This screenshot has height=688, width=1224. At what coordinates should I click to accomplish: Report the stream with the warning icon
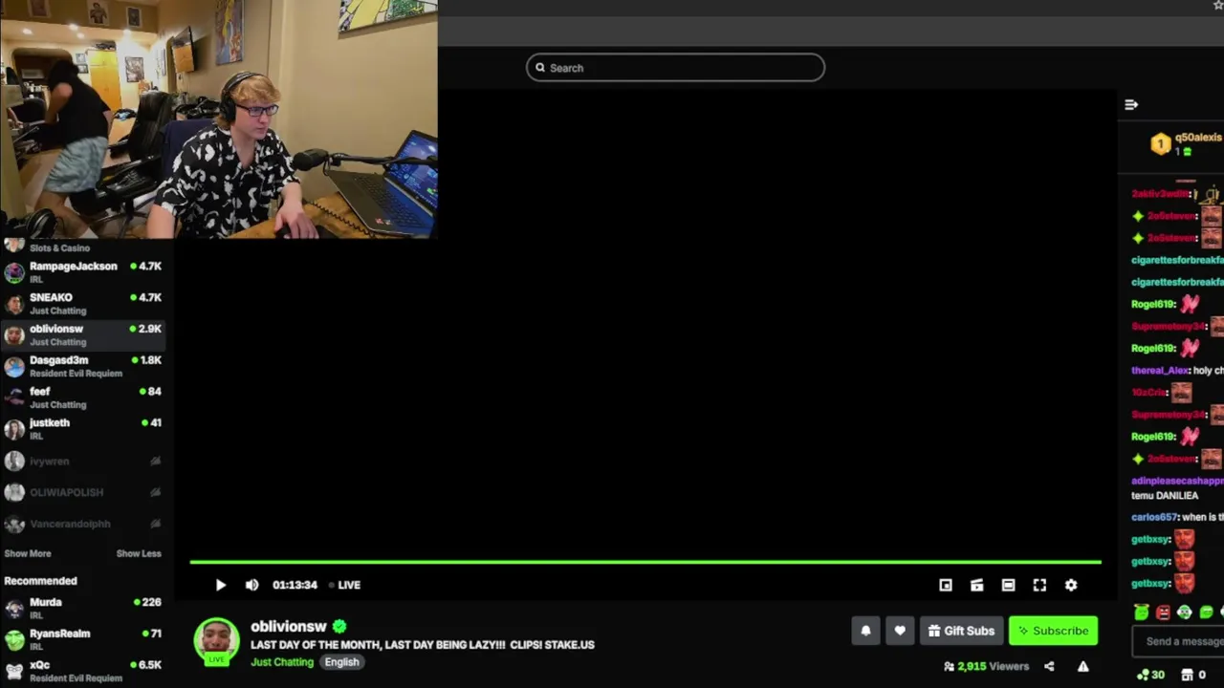(1082, 666)
